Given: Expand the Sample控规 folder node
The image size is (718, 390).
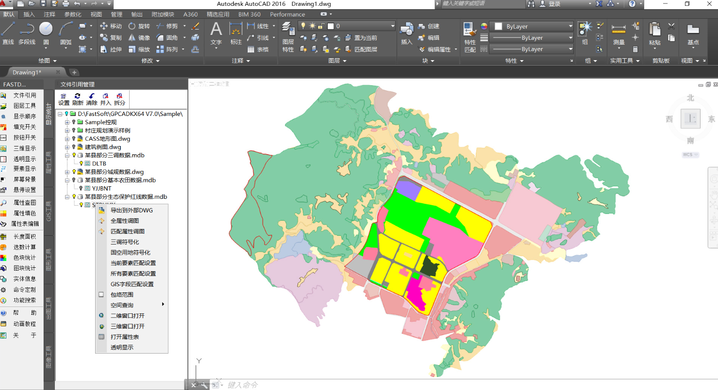Looking at the screenshot, I should [x=67, y=122].
